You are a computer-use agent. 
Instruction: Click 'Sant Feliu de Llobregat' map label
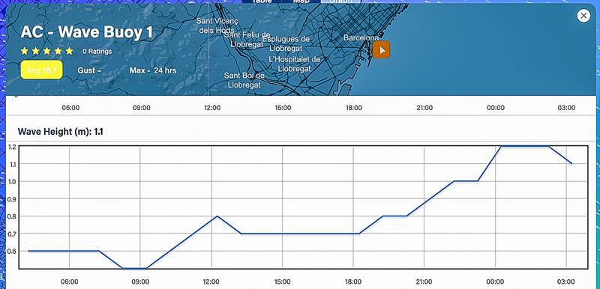[247, 40]
